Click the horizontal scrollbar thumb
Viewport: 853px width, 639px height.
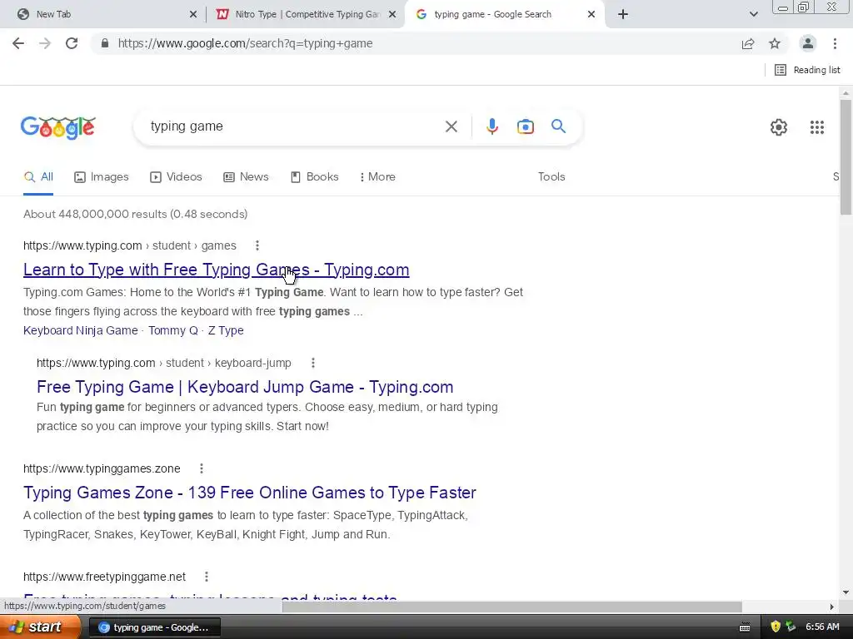click(x=511, y=607)
